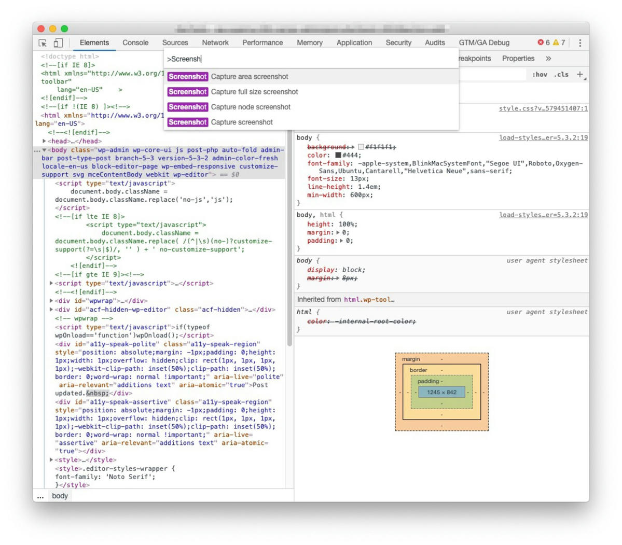The image size is (622, 545).
Task: Click the display: block declaration
Action: tap(336, 270)
